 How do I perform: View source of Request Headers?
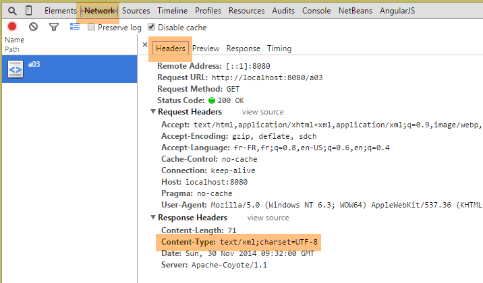pyautogui.click(x=263, y=112)
